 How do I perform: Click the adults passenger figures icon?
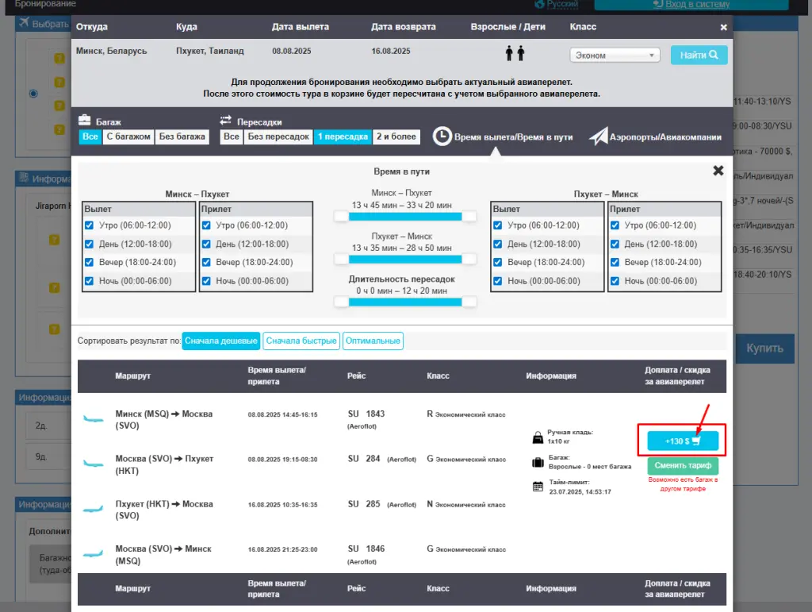pyautogui.click(x=515, y=54)
